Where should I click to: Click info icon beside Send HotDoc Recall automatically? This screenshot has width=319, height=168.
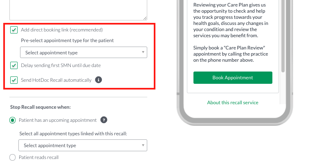[x=99, y=80]
